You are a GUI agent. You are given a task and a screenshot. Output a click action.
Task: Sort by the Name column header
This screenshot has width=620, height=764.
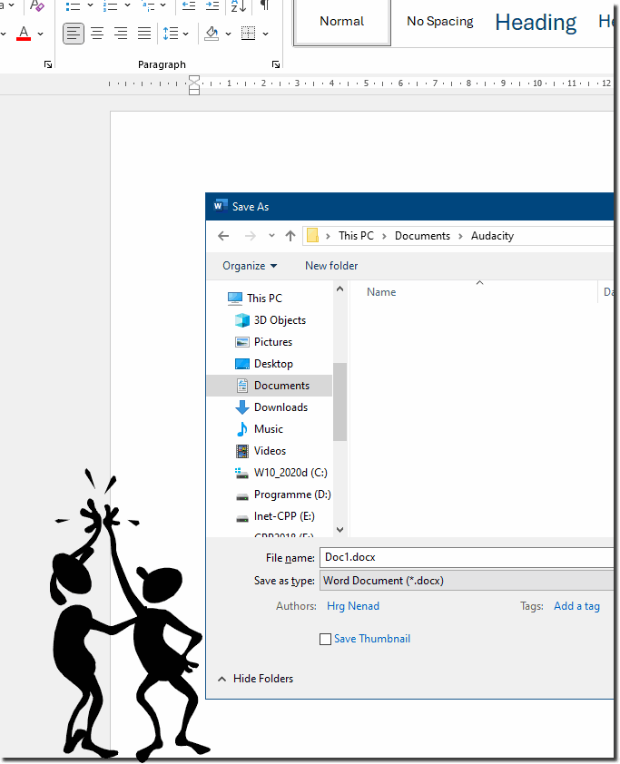(x=380, y=292)
